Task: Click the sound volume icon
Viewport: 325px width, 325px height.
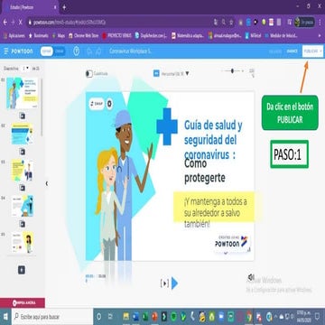Action: tap(251, 277)
